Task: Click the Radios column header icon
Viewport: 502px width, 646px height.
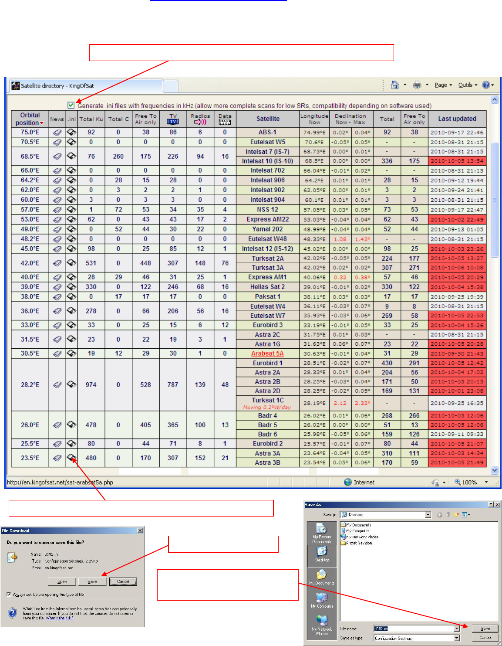Action: (200, 122)
